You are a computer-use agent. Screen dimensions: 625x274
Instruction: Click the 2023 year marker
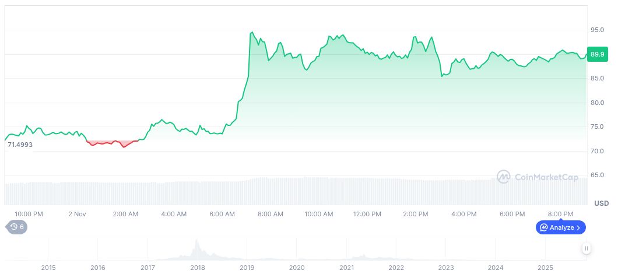pyautogui.click(x=446, y=268)
